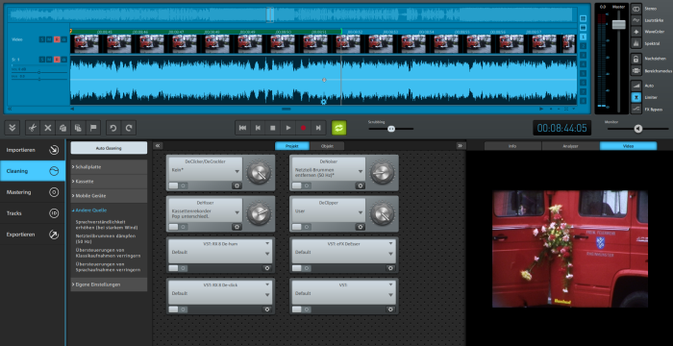Toggle the FX Bypass button
673x346 pixels.
636,110
